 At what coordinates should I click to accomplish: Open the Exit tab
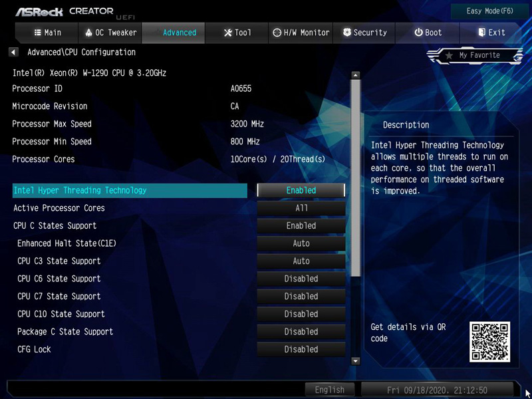(491, 33)
